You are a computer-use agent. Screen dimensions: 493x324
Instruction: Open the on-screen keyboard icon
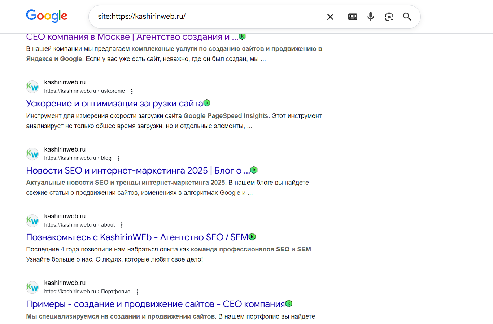point(352,17)
